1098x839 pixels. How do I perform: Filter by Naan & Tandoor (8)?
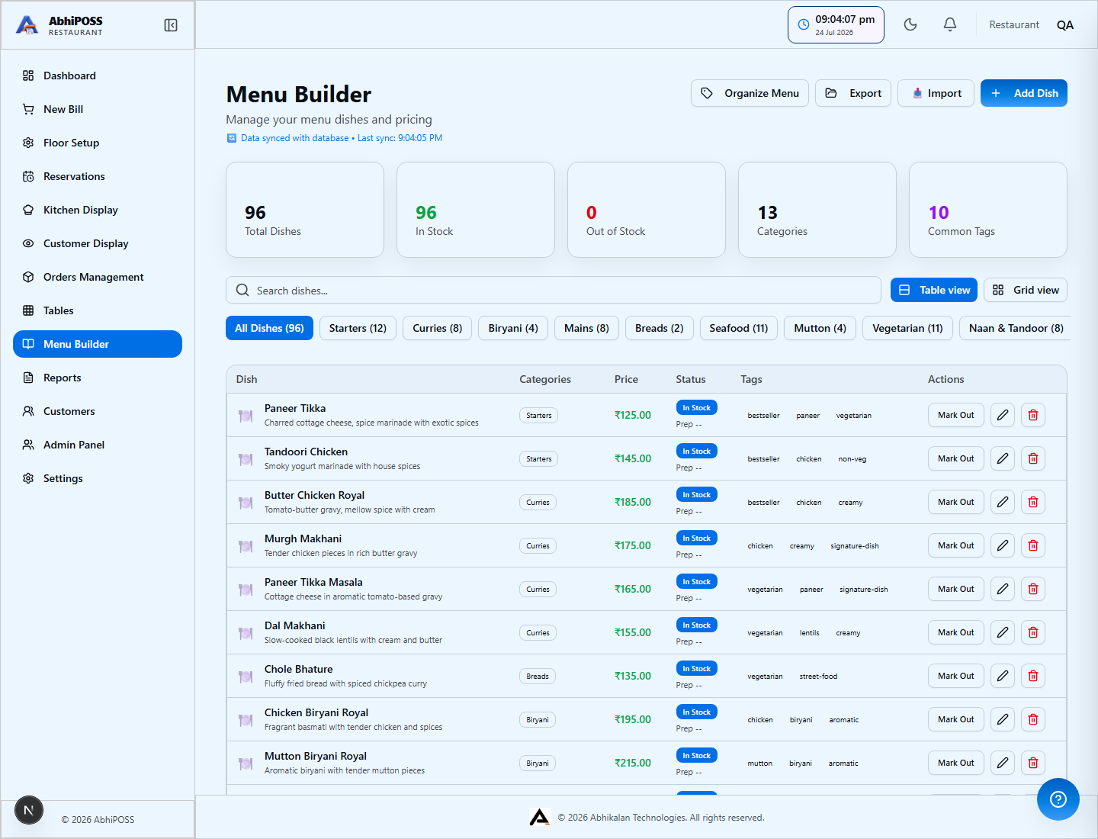pos(1016,328)
